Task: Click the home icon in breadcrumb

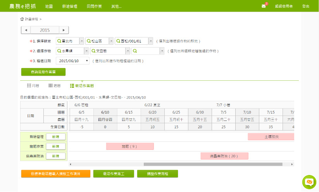Action: pos(22,19)
